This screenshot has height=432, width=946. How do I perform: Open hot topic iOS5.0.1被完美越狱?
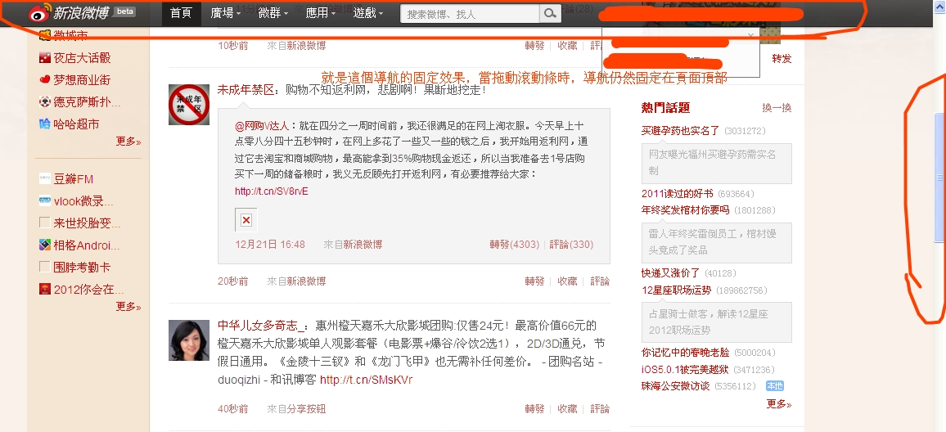pos(686,369)
